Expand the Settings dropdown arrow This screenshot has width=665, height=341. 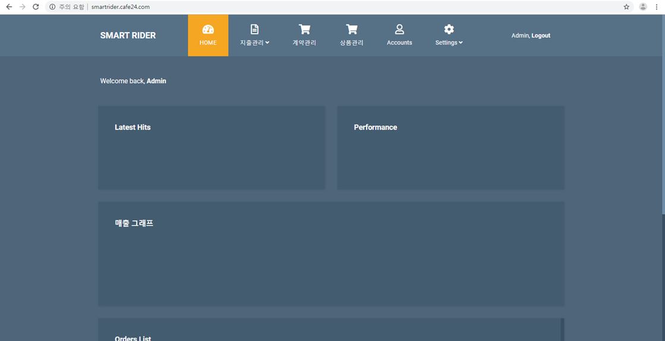(461, 42)
